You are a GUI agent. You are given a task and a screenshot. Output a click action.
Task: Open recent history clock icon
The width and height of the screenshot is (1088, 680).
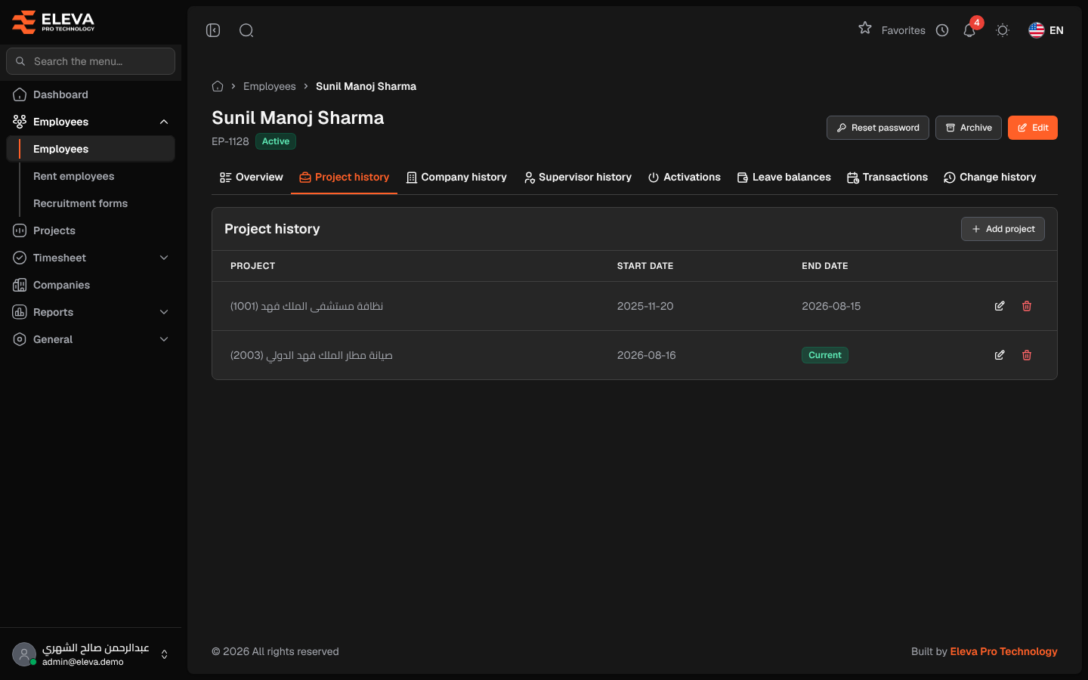tap(942, 30)
